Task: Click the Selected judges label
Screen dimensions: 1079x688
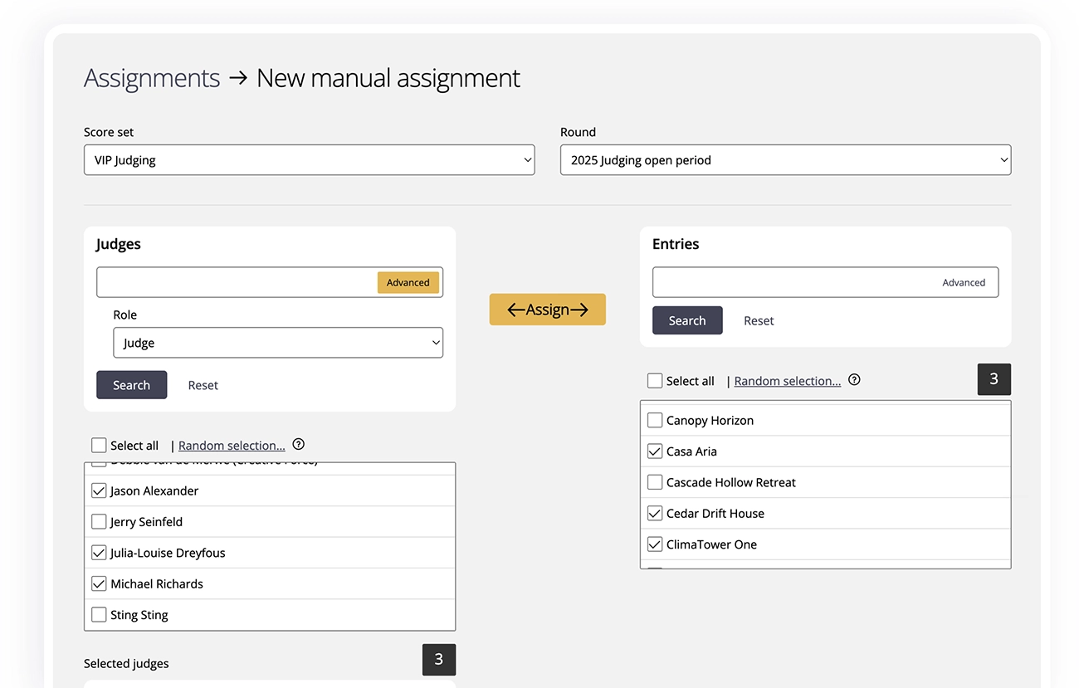Action: pos(126,663)
